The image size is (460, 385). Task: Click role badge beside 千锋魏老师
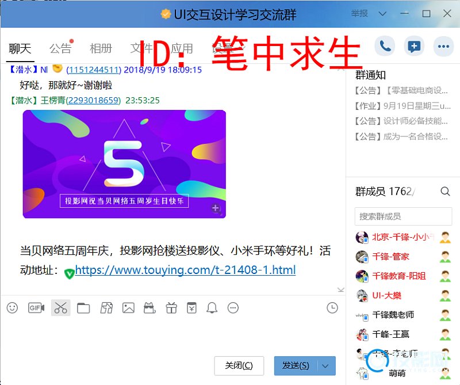(x=445, y=315)
